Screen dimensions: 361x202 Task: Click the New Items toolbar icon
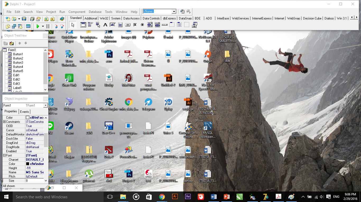pyautogui.click(x=8, y=19)
